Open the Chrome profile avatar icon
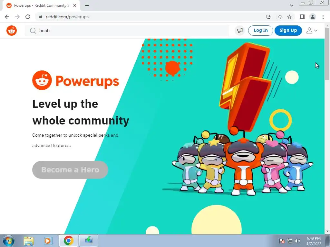This screenshot has height=247, width=330. 313,17
